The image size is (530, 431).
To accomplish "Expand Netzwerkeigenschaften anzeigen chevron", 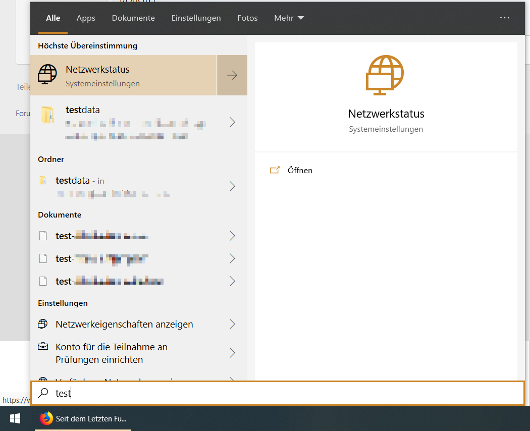I will point(232,324).
